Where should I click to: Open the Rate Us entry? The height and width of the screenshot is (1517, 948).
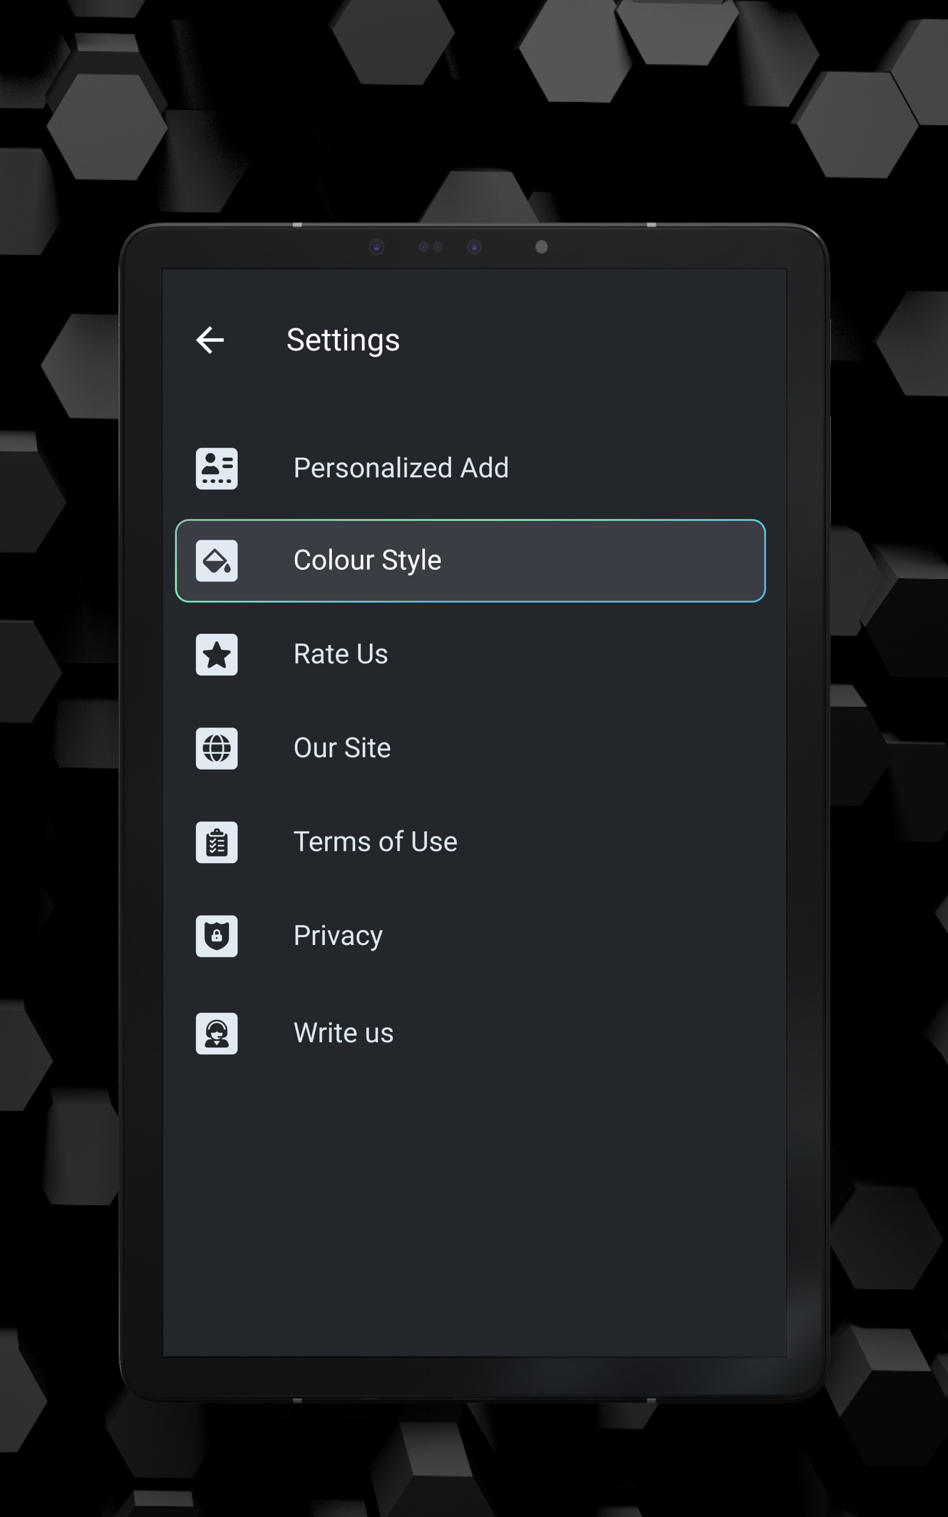(x=470, y=654)
